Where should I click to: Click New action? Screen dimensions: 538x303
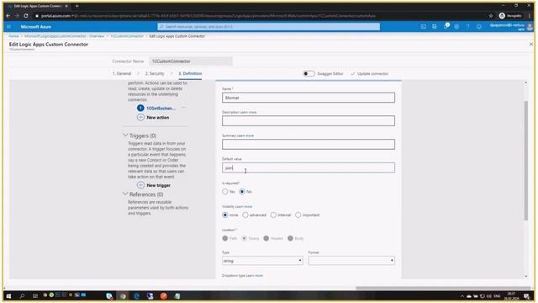click(x=158, y=118)
